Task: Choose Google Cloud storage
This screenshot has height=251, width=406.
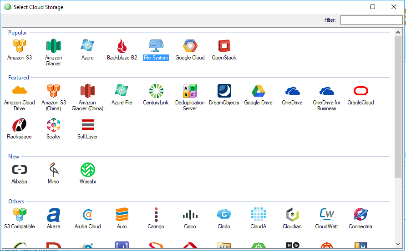Action: [x=190, y=46]
